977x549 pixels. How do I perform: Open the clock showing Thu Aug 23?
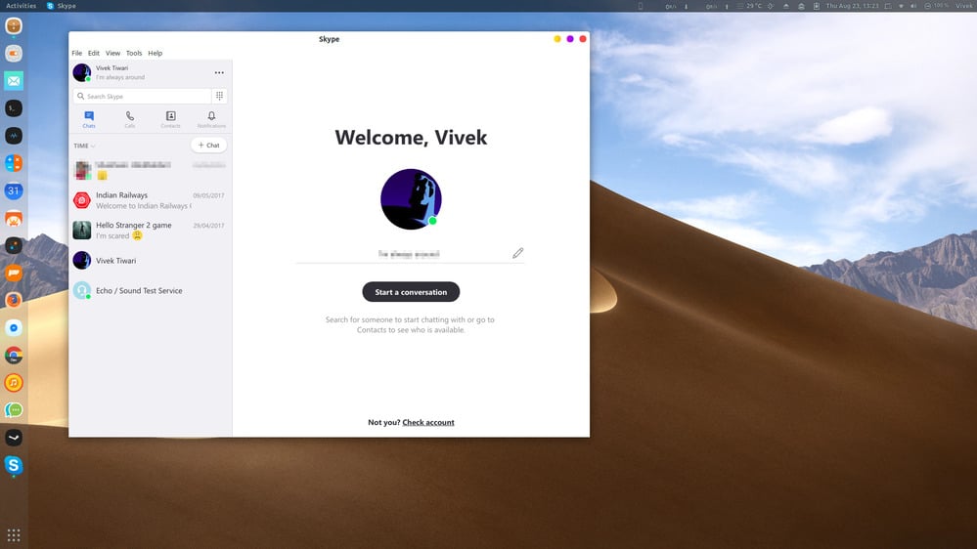852,6
